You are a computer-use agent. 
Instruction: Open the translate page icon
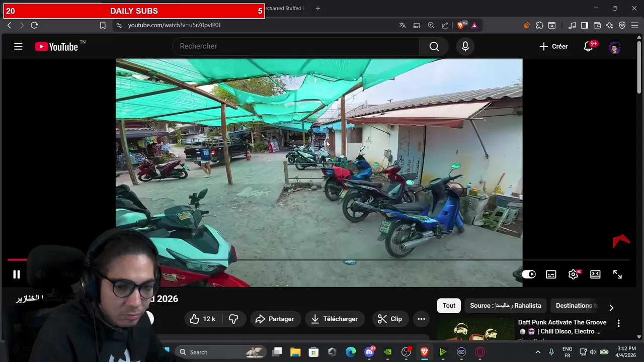(x=403, y=25)
